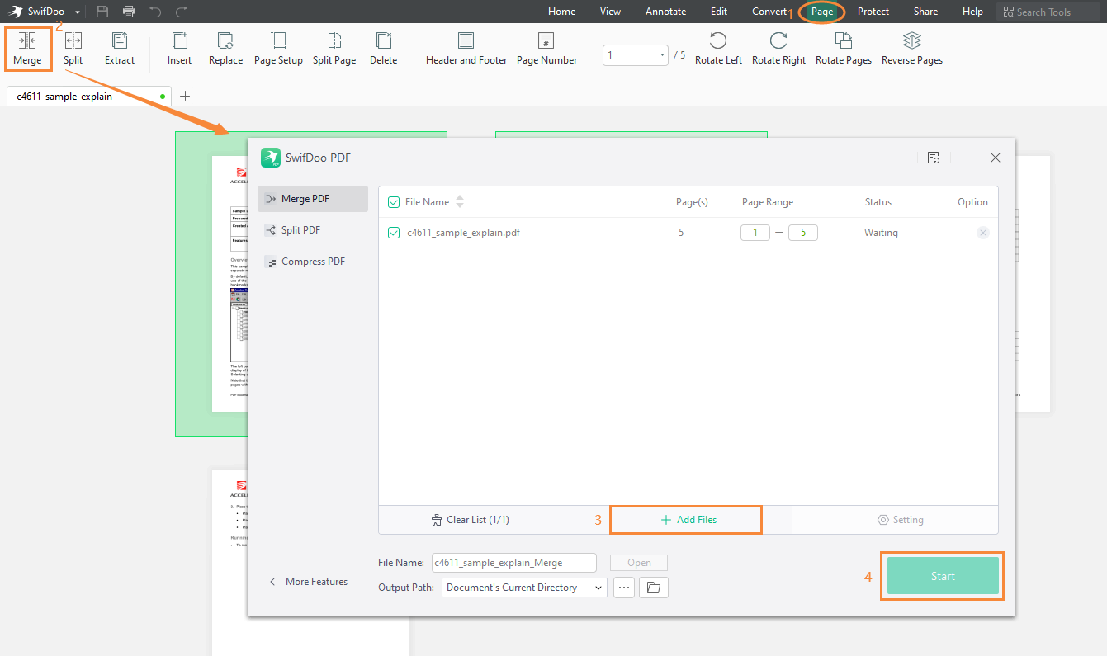The height and width of the screenshot is (656, 1107).
Task: Open the merge Setting options
Action: [x=900, y=520]
